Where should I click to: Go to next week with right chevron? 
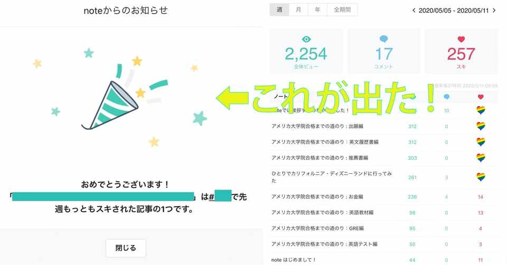click(494, 11)
